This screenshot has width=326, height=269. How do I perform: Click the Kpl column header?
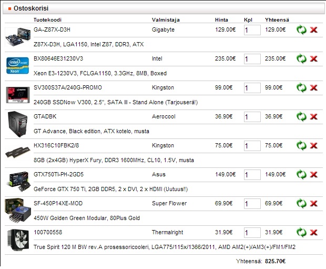pos(248,20)
